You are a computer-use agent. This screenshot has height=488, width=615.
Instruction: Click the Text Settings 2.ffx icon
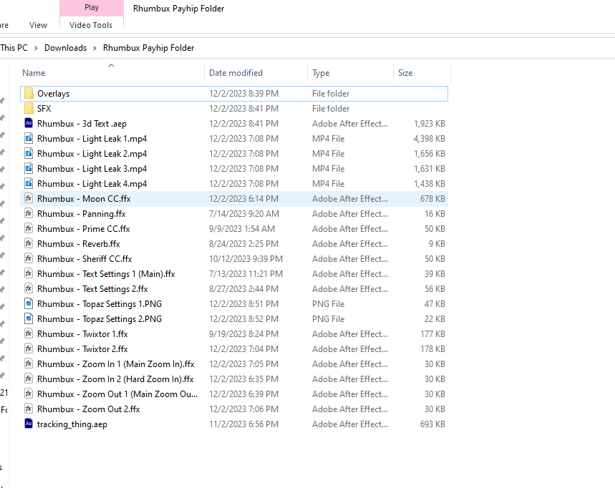click(x=29, y=288)
